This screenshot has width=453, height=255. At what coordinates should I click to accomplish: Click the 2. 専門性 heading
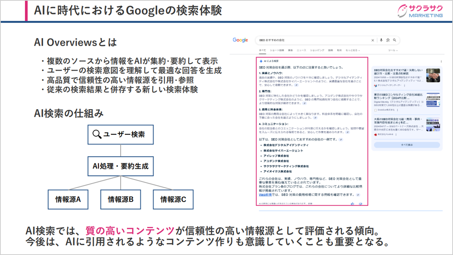(x=266, y=91)
